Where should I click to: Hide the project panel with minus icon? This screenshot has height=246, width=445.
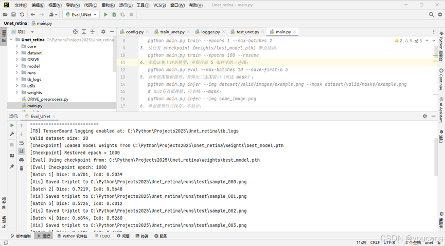pyautogui.click(x=112, y=32)
